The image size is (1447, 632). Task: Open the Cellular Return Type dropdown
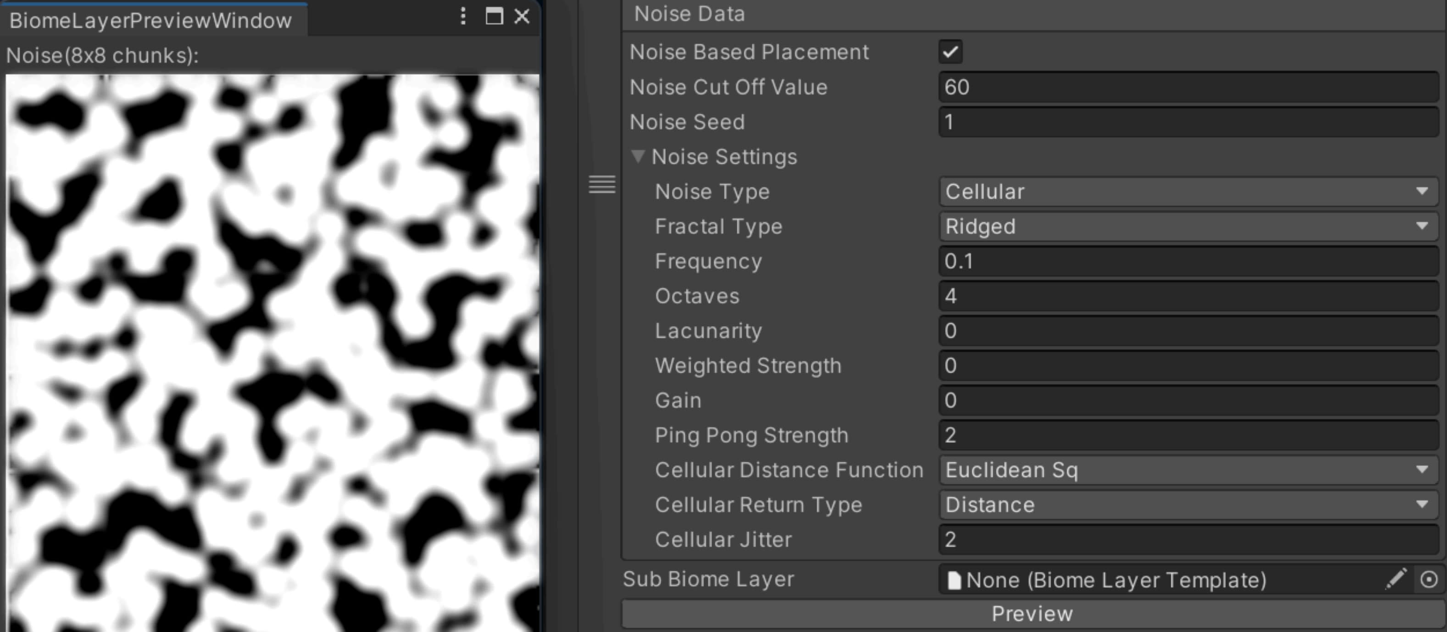coord(1187,504)
